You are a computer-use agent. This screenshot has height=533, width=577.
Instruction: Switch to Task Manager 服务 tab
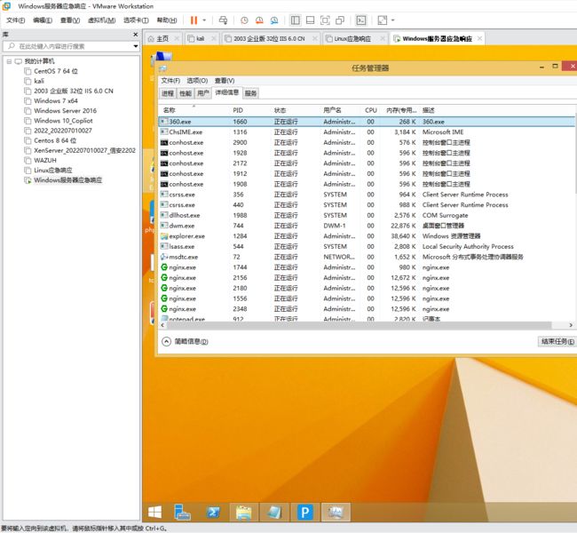pos(250,93)
